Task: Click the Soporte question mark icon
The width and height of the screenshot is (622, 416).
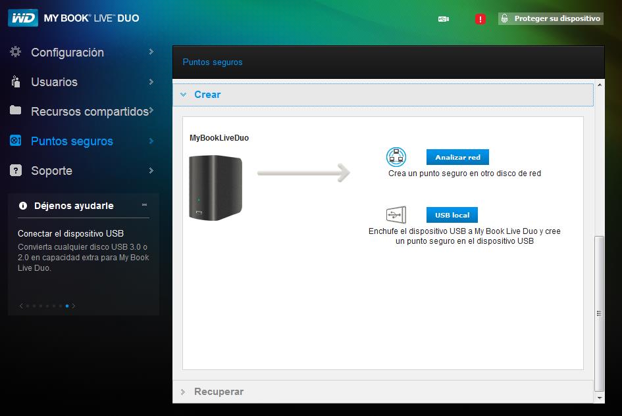Action: [16, 171]
